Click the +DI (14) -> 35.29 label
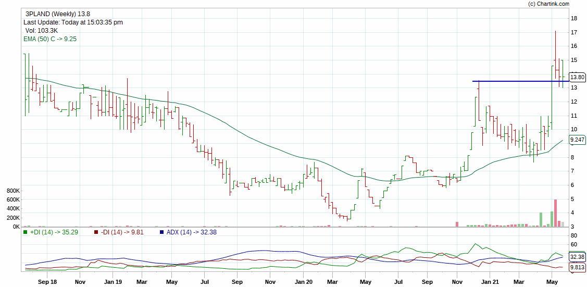The image size is (587, 287). [54, 232]
